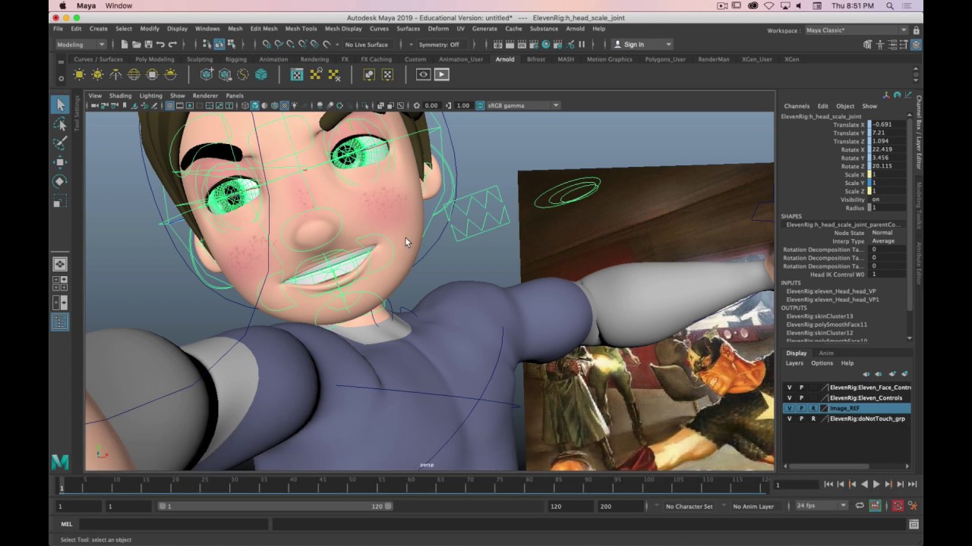Click the Play forwards button
Screen dimensions: 972x546
click(876, 484)
